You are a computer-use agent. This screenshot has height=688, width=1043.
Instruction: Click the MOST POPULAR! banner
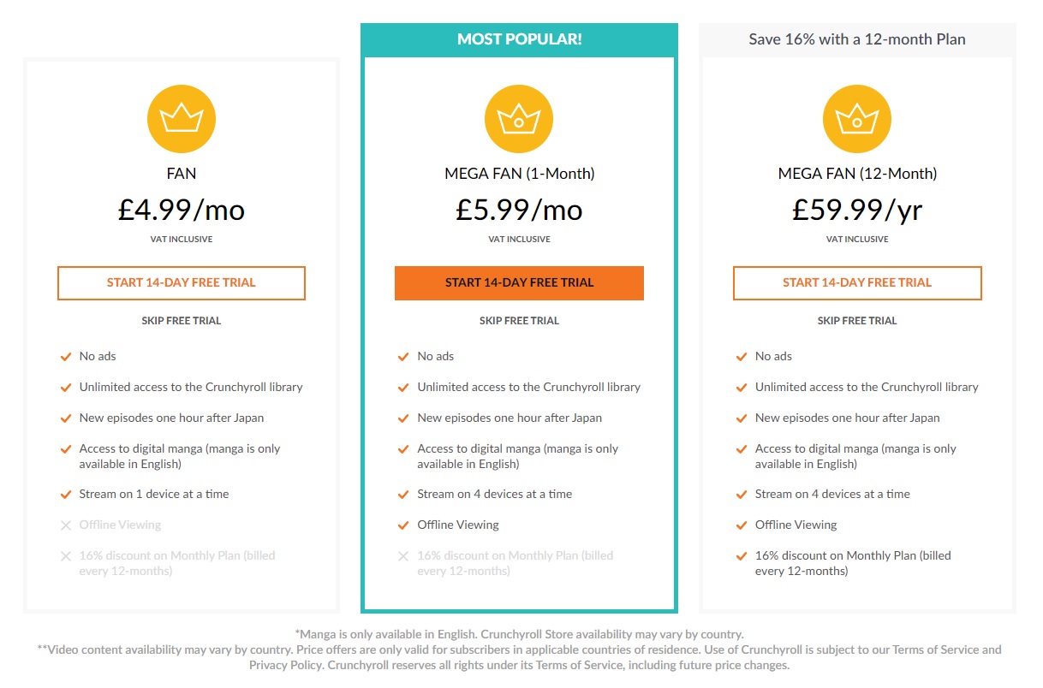pyautogui.click(x=519, y=39)
